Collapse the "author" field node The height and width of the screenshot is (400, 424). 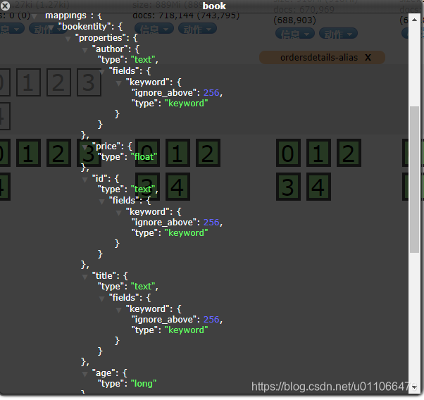pyautogui.click(x=85, y=50)
